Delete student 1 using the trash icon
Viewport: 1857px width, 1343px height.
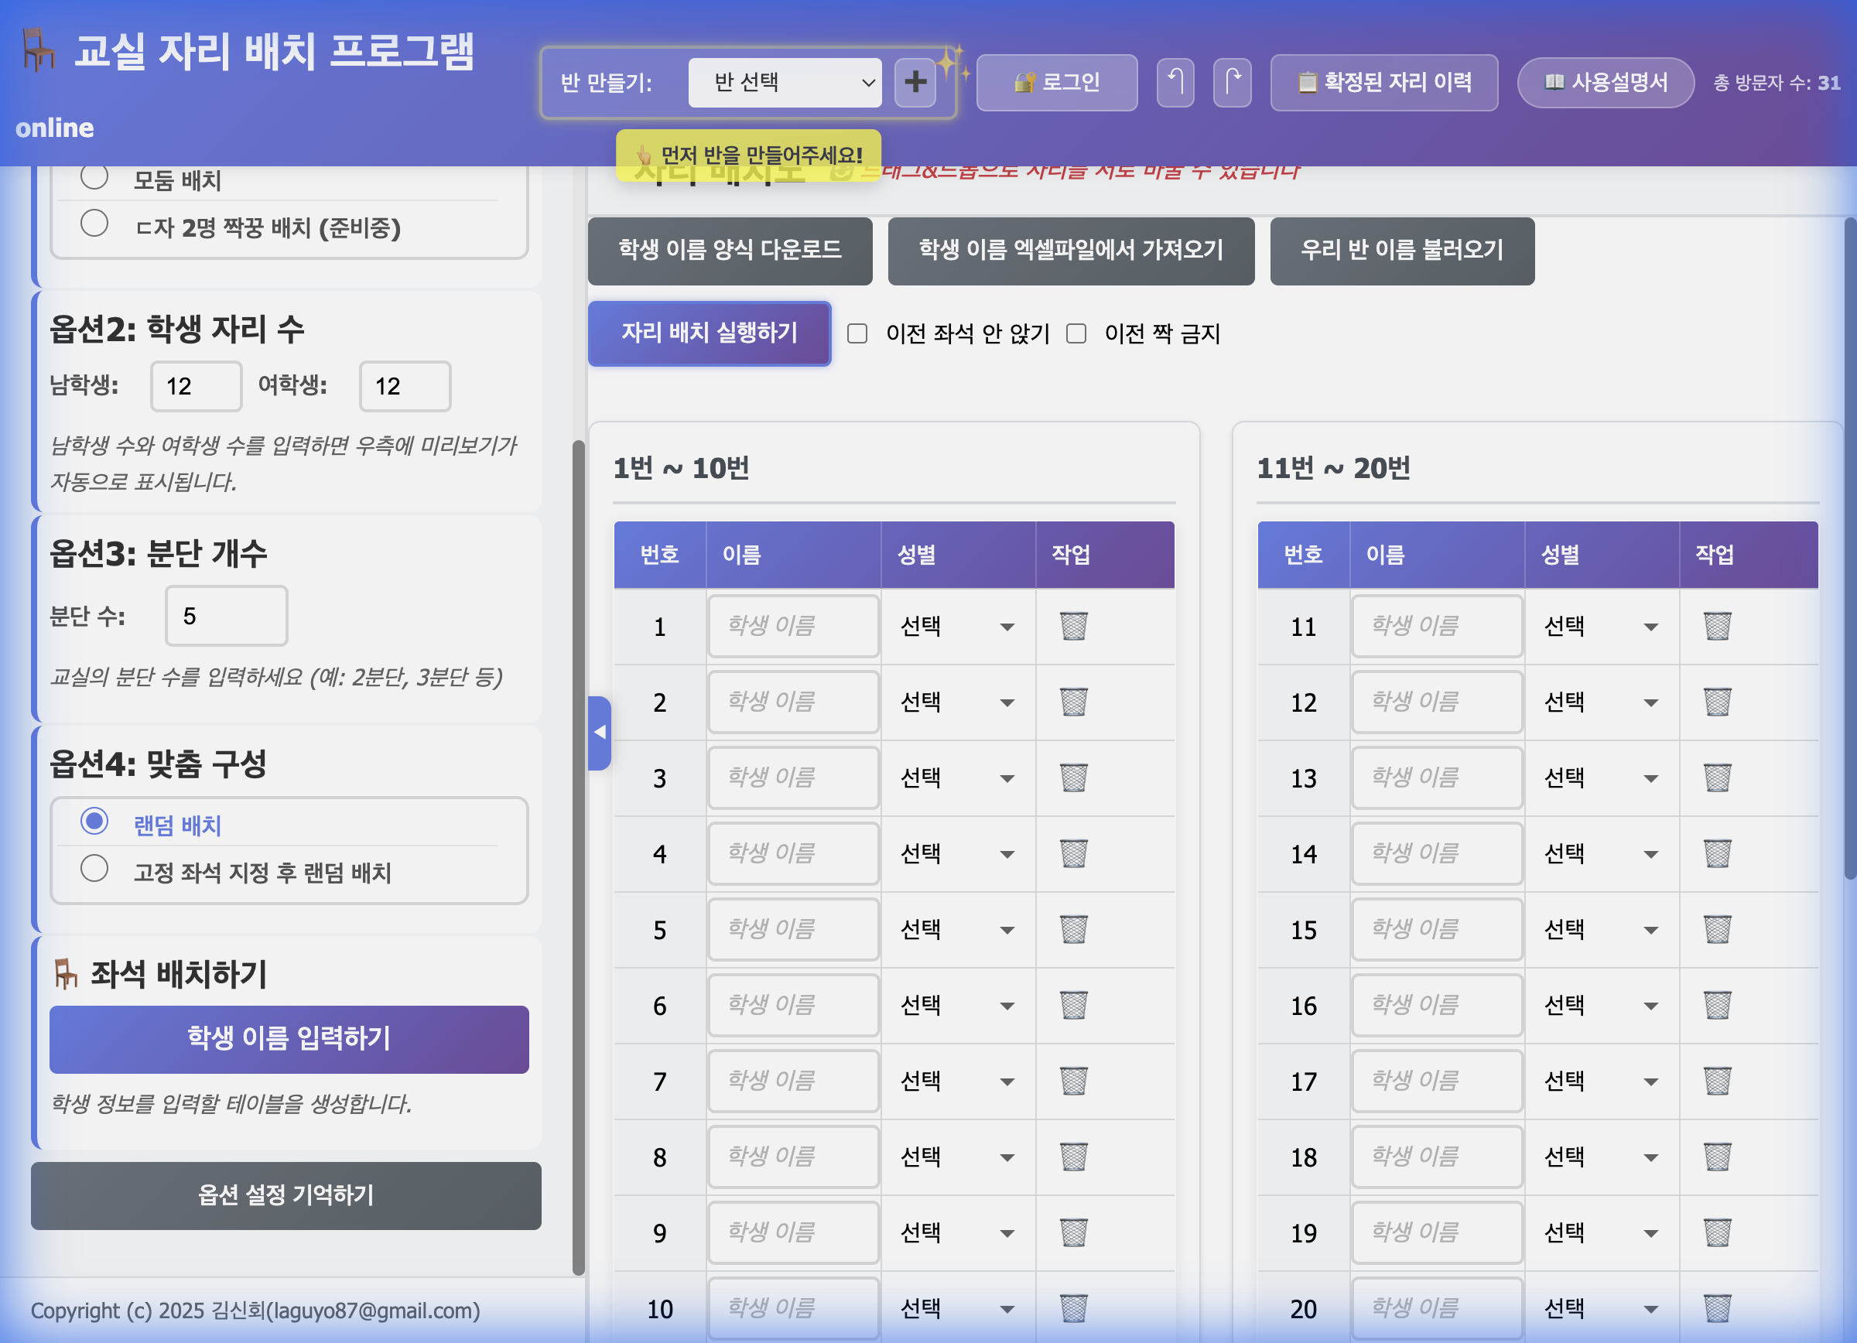coord(1072,626)
